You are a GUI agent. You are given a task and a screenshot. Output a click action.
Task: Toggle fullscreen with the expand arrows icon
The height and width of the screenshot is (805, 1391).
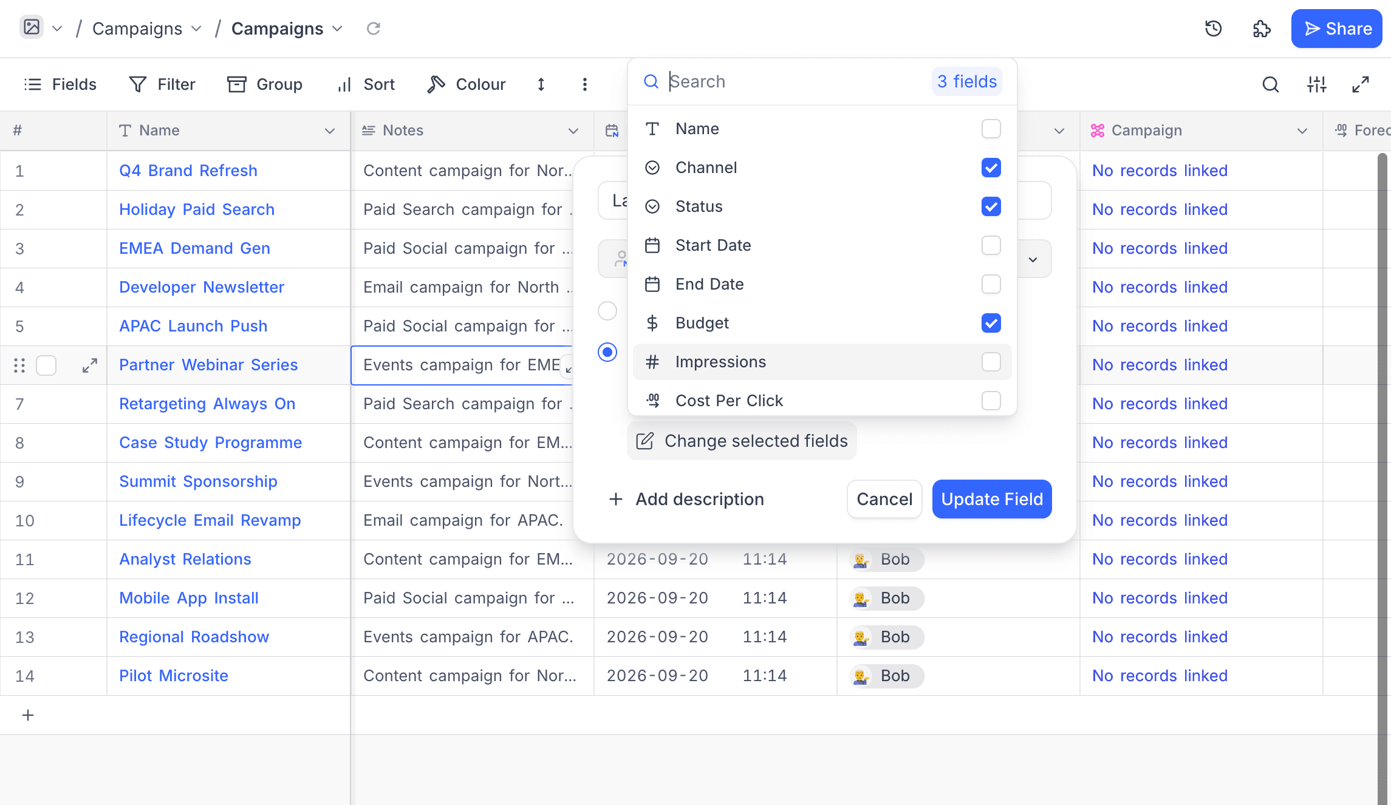[1360, 84]
